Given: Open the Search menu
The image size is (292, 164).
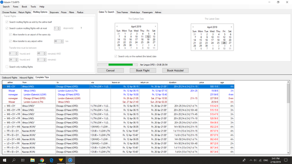Looking at the screenshot, I should (x=6, y=7).
